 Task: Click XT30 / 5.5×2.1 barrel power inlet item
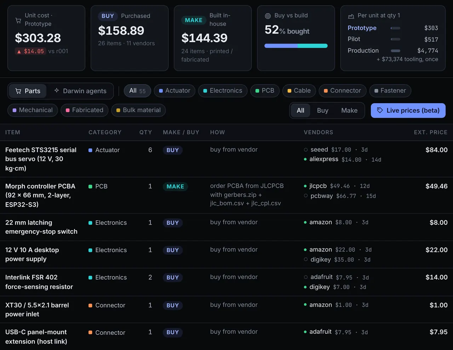pos(37,310)
